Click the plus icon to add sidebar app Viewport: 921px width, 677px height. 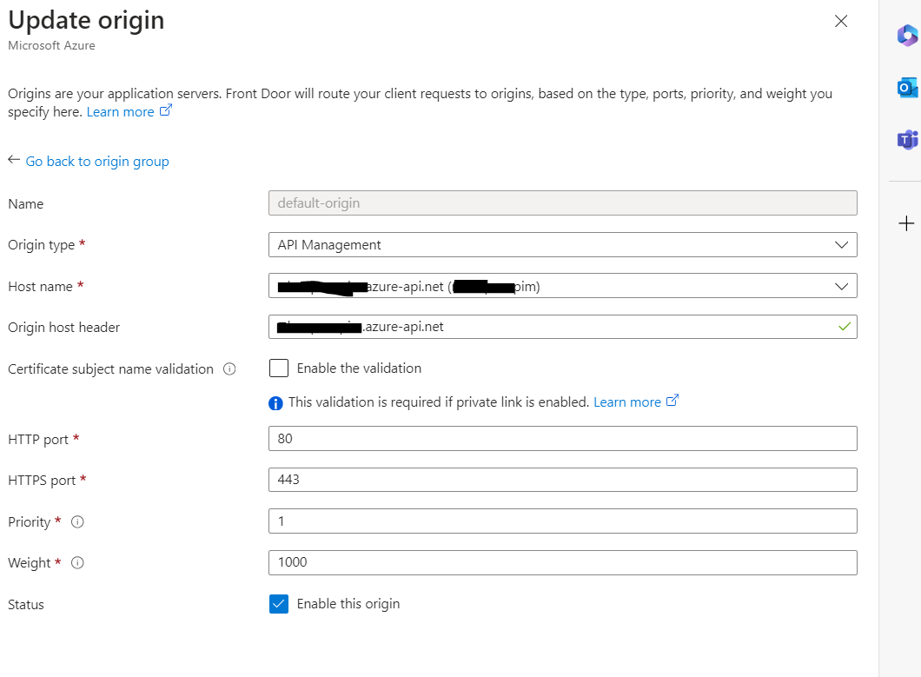pos(906,223)
